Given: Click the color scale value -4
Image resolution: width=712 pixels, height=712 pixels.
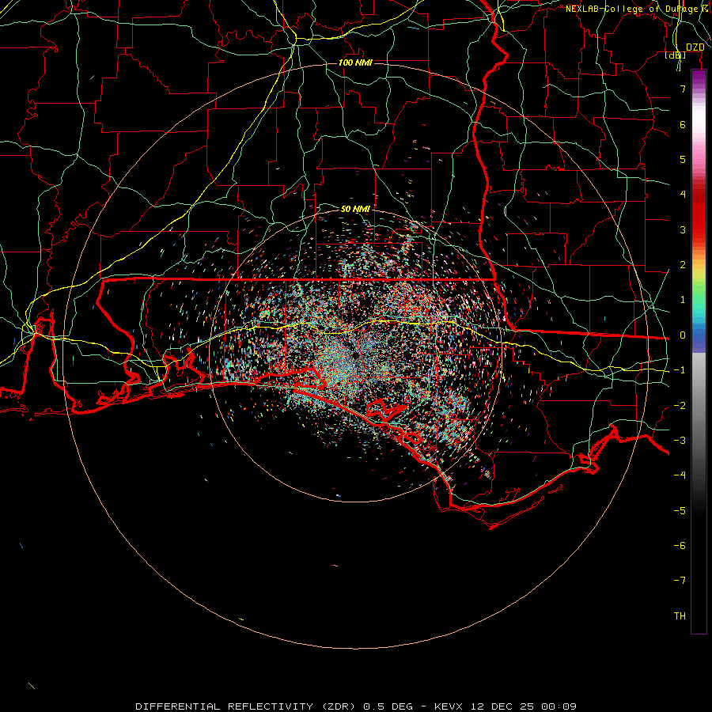Looking at the screenshot, I should [680, 475].
